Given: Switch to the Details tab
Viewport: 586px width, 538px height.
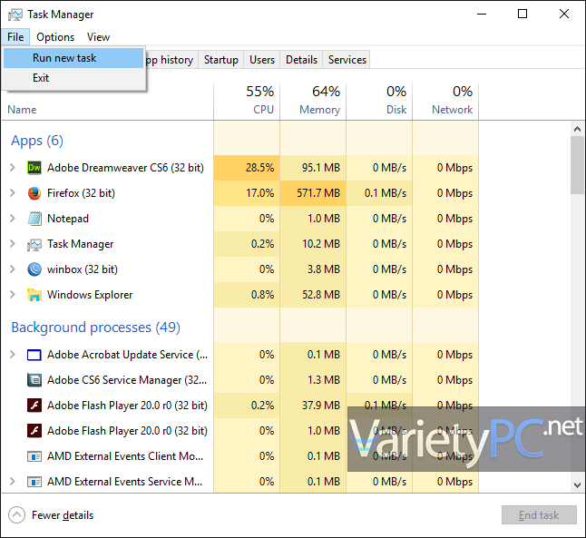Looking at the screenshot, I should (301, 60).
